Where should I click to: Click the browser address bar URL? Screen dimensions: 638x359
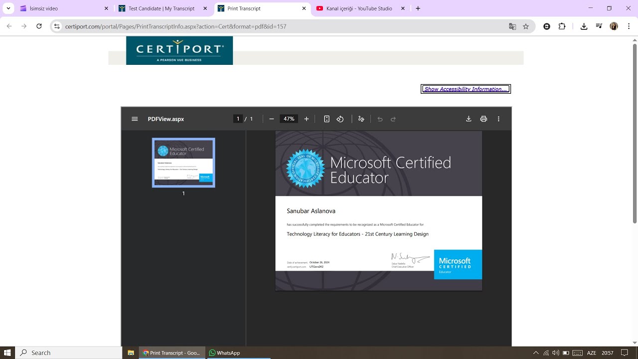175,26
